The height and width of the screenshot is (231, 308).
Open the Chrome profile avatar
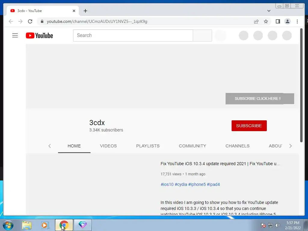(x=287, y=21)
